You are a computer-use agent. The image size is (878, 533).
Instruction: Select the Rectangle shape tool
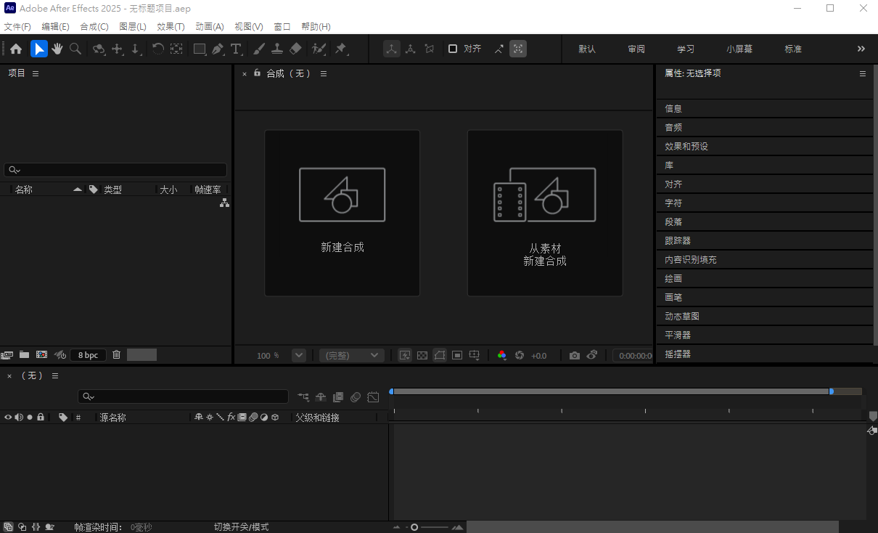[x=200, y=49]
